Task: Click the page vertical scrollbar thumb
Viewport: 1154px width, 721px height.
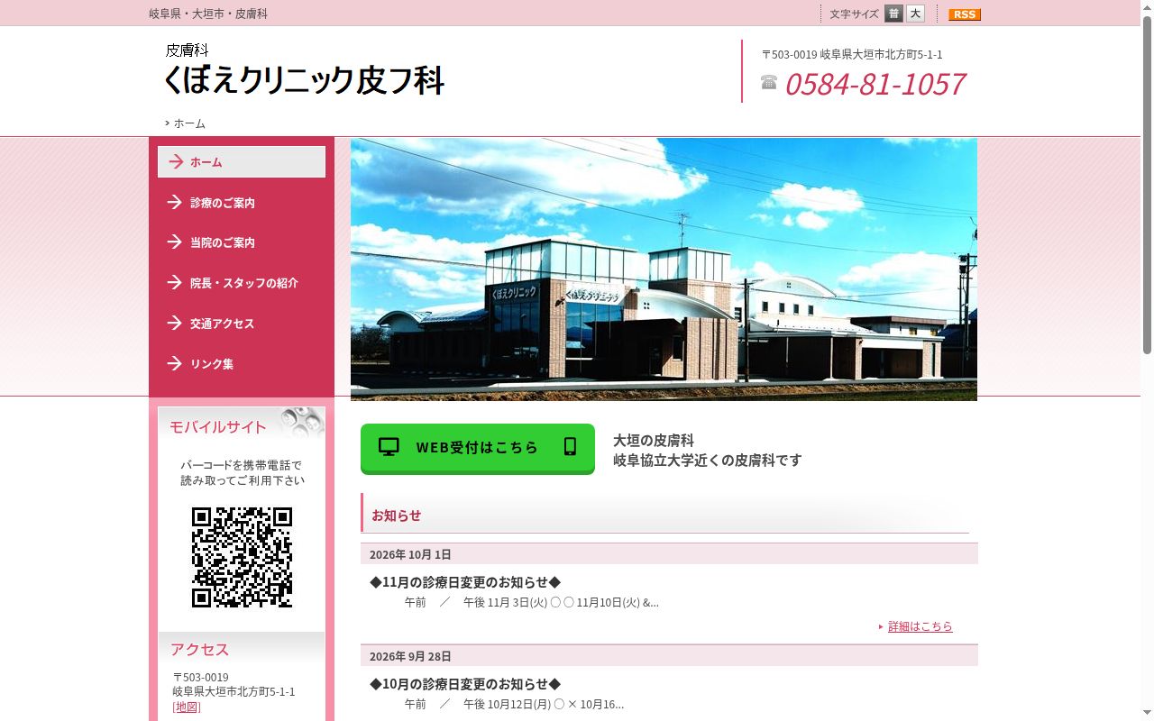Action: (1147, 184)
